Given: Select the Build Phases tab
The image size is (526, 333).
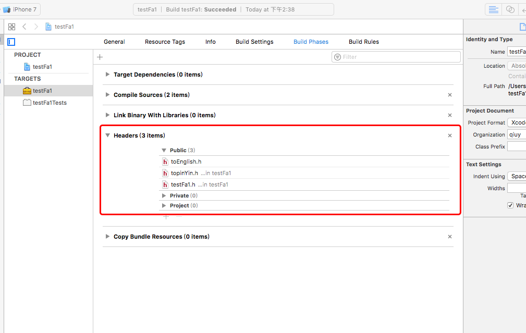Looking at the screenshot, I should click(x=311, y=42).
